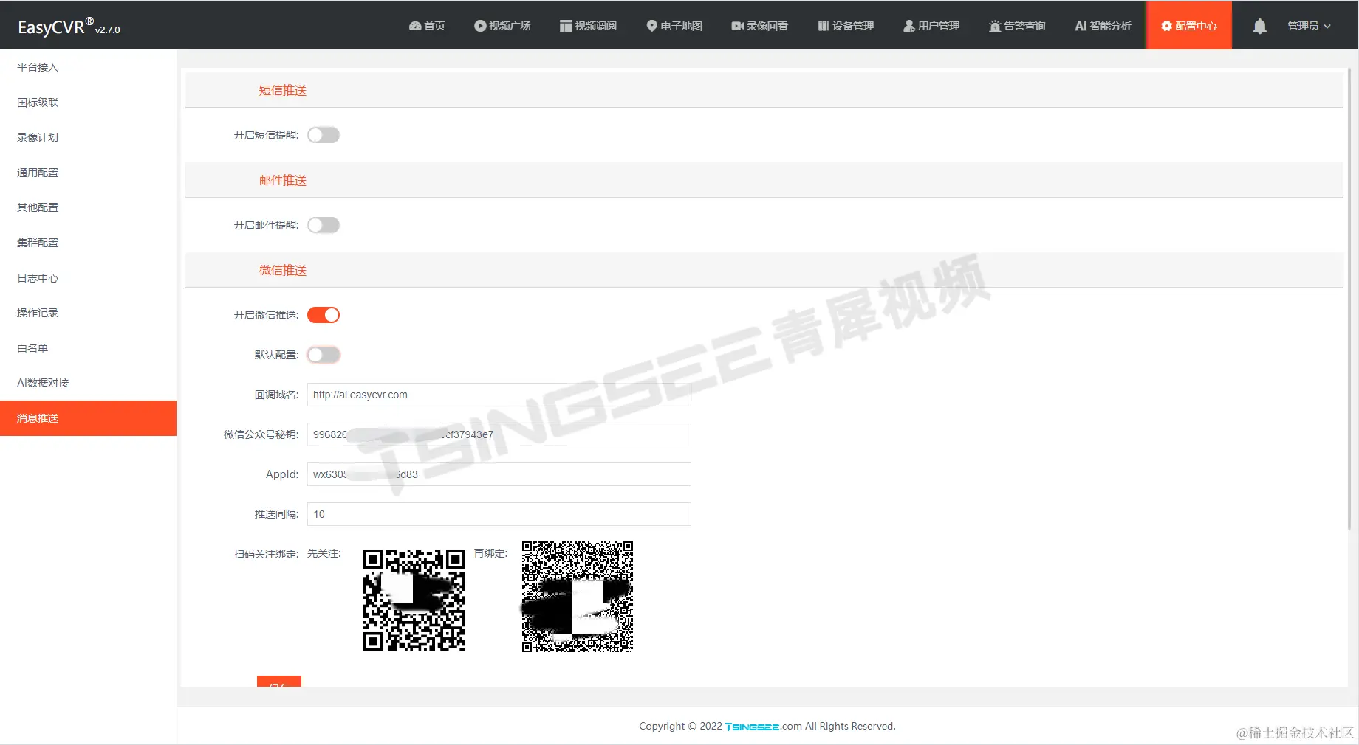Click the 视频调阅 grid icon

(566, 26)
